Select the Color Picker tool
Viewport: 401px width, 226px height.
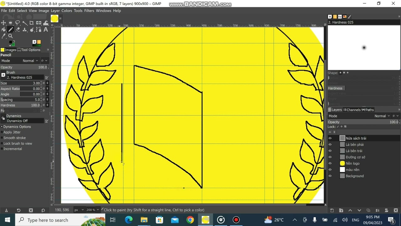(3, 36)
